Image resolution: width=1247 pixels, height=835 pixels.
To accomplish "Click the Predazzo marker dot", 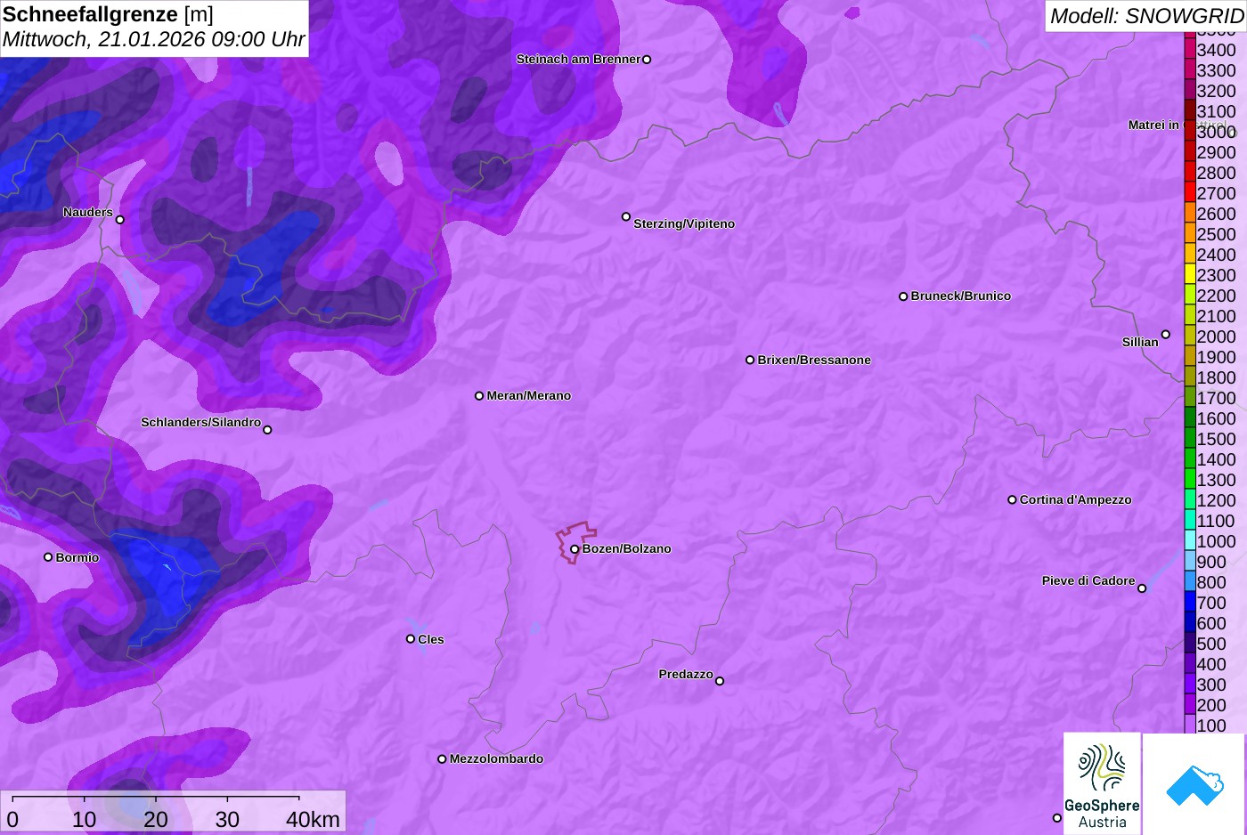I will [x=720, y=681].
